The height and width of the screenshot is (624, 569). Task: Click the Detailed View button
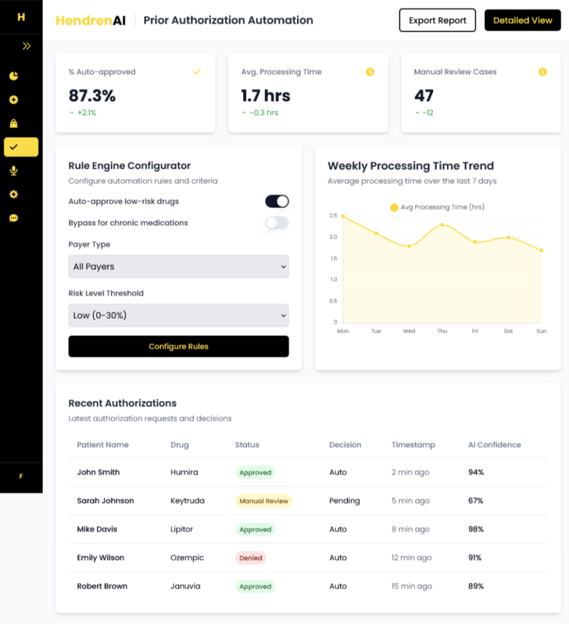522,20
